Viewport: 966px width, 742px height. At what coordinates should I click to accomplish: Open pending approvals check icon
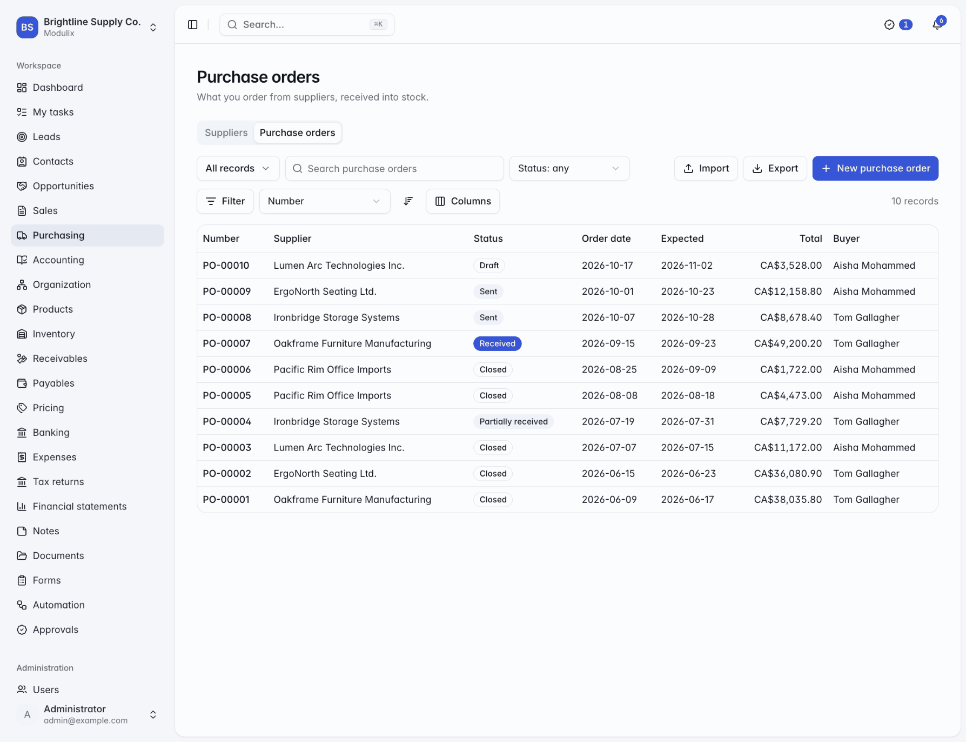[889, 25]
